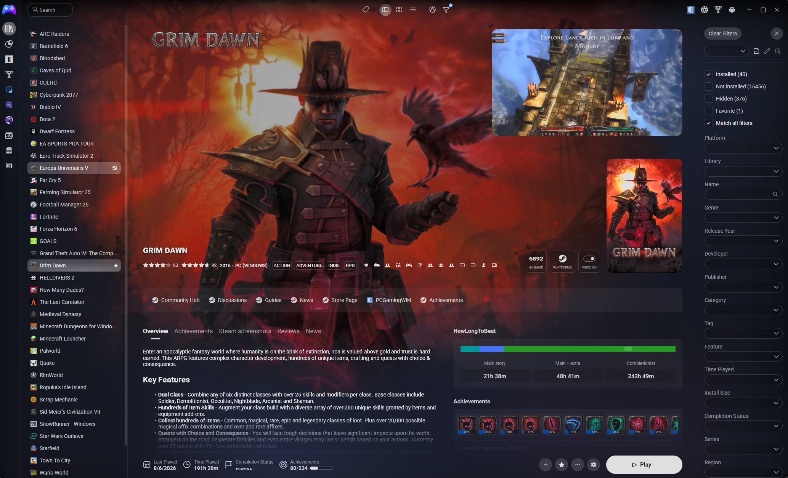Mark Grim Dawn favorite with star button

(x=562, y=465)
